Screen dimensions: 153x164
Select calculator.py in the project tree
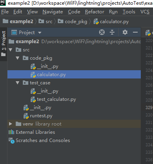point(74,75)
